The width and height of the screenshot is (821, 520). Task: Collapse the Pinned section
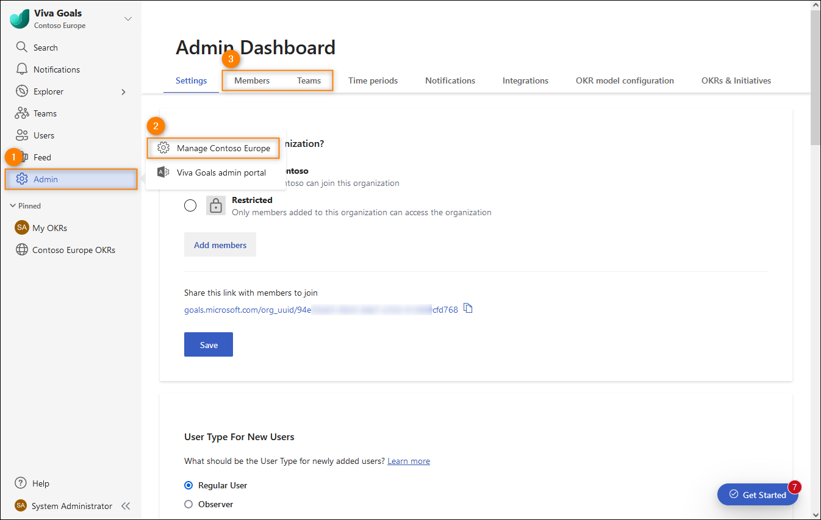(x=13, y=206)
